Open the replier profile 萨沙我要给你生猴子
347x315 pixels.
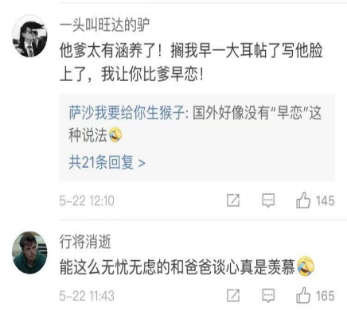point(127,113)
